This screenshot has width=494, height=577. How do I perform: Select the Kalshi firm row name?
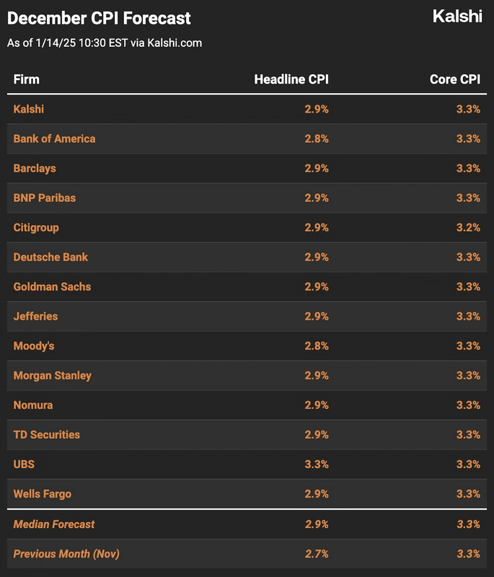point(29,110)
